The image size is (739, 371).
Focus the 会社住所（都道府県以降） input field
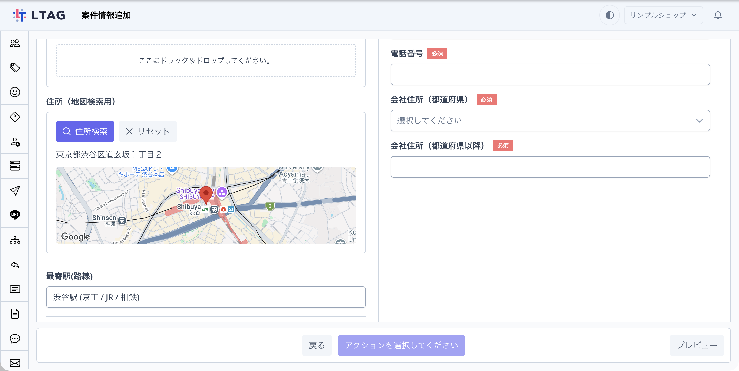pyautogui.click(x=550, y=167)
